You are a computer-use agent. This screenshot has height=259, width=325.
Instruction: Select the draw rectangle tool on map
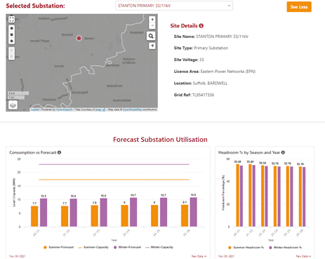pyautogui.click(x=11, y=34)
